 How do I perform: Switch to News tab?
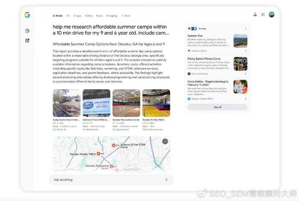(100, 16)
